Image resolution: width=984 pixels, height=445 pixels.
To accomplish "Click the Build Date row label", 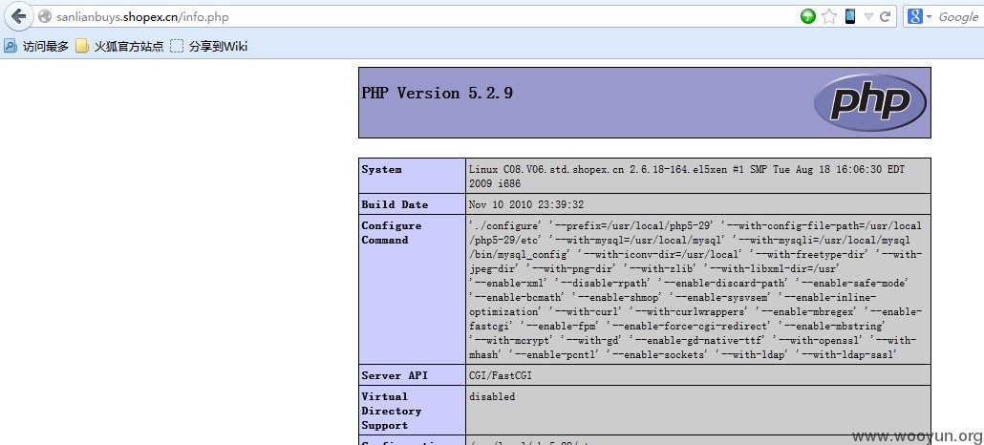I will click(395, 204).
